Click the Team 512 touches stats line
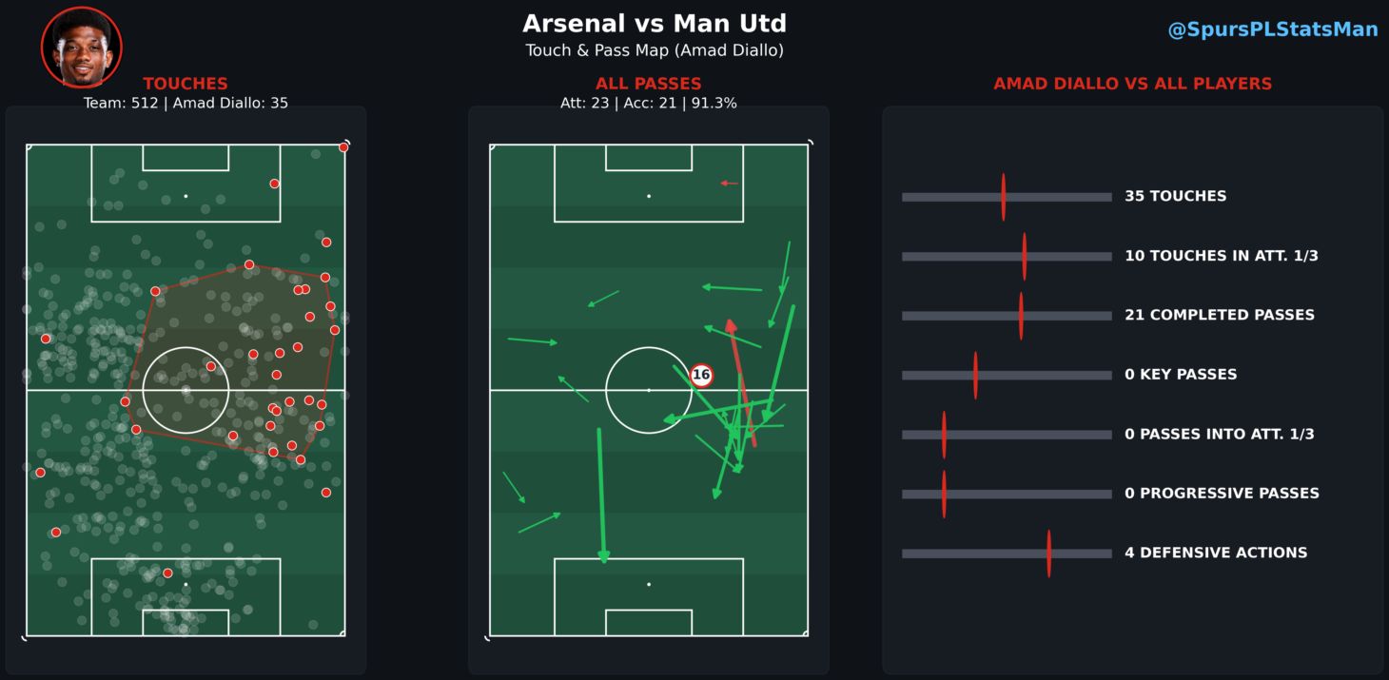This screenshot has height=680, width=1389. [186, 103]
